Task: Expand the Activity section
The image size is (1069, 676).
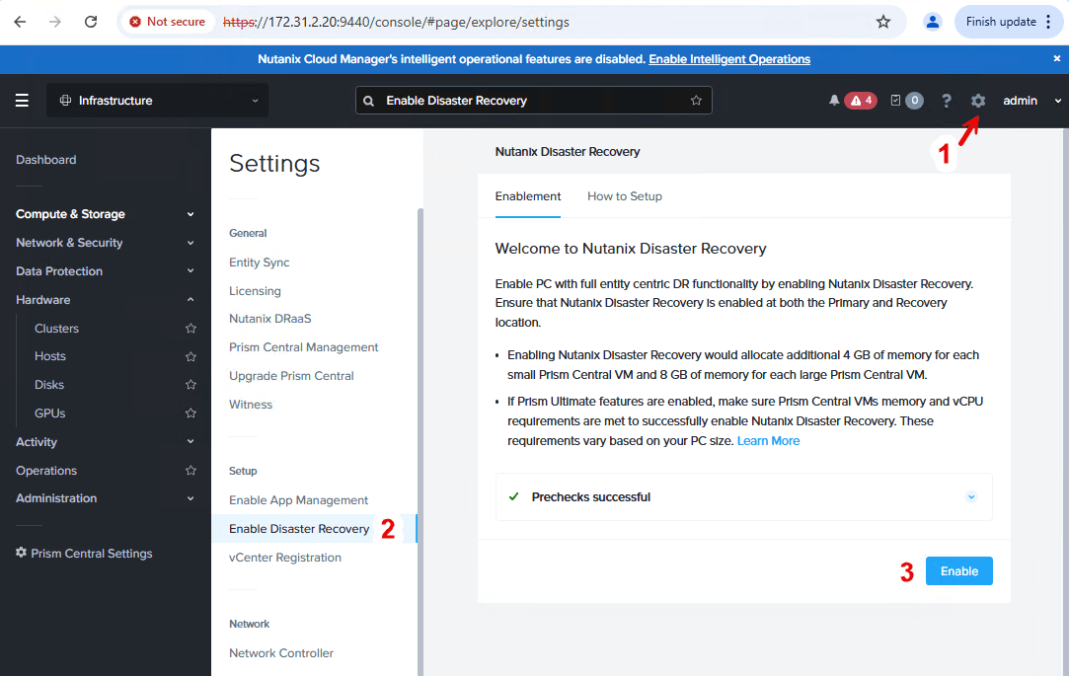Action: (x=105, y=442)
